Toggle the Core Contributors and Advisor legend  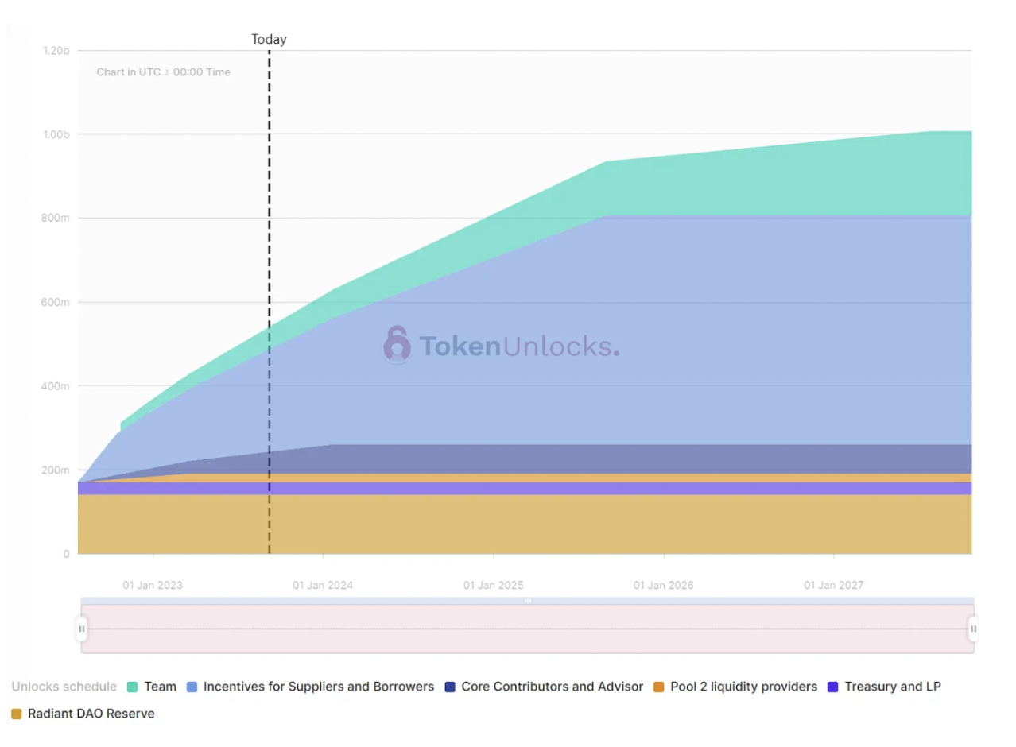click(x=552, y=687)
